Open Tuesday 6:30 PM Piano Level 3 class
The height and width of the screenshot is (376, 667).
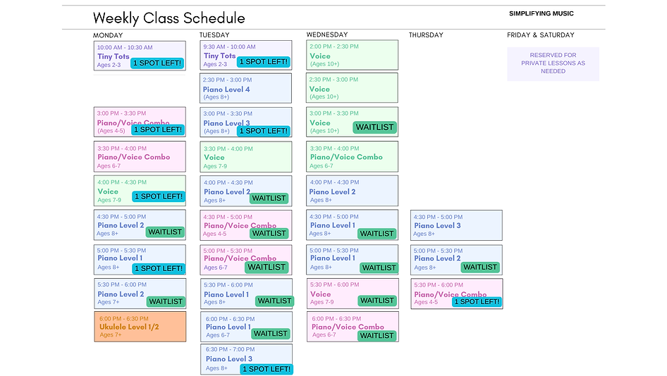(x=247, y=359)
